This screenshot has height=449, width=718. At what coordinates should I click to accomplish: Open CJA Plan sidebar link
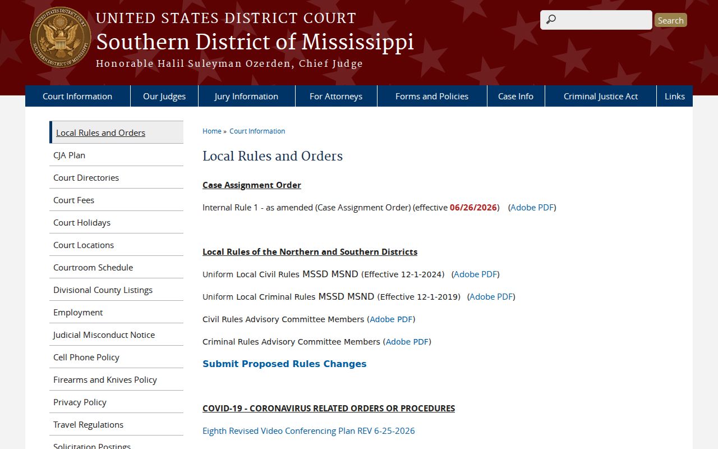click(x=116, y=155)
